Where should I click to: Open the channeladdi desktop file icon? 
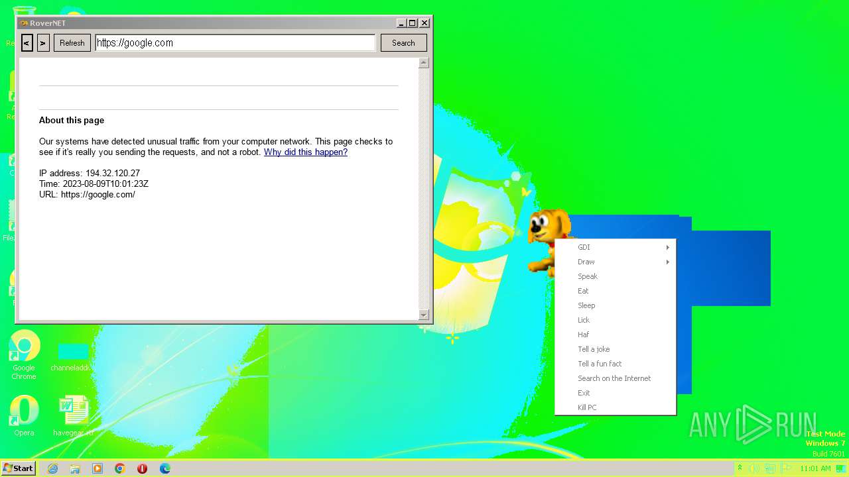point(73,357)
